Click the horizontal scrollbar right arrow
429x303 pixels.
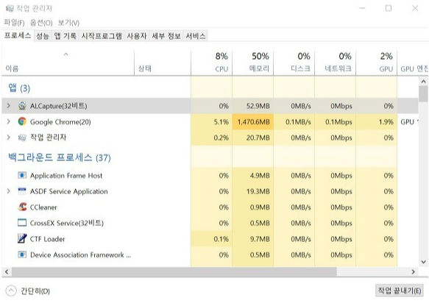click(413, 272)
